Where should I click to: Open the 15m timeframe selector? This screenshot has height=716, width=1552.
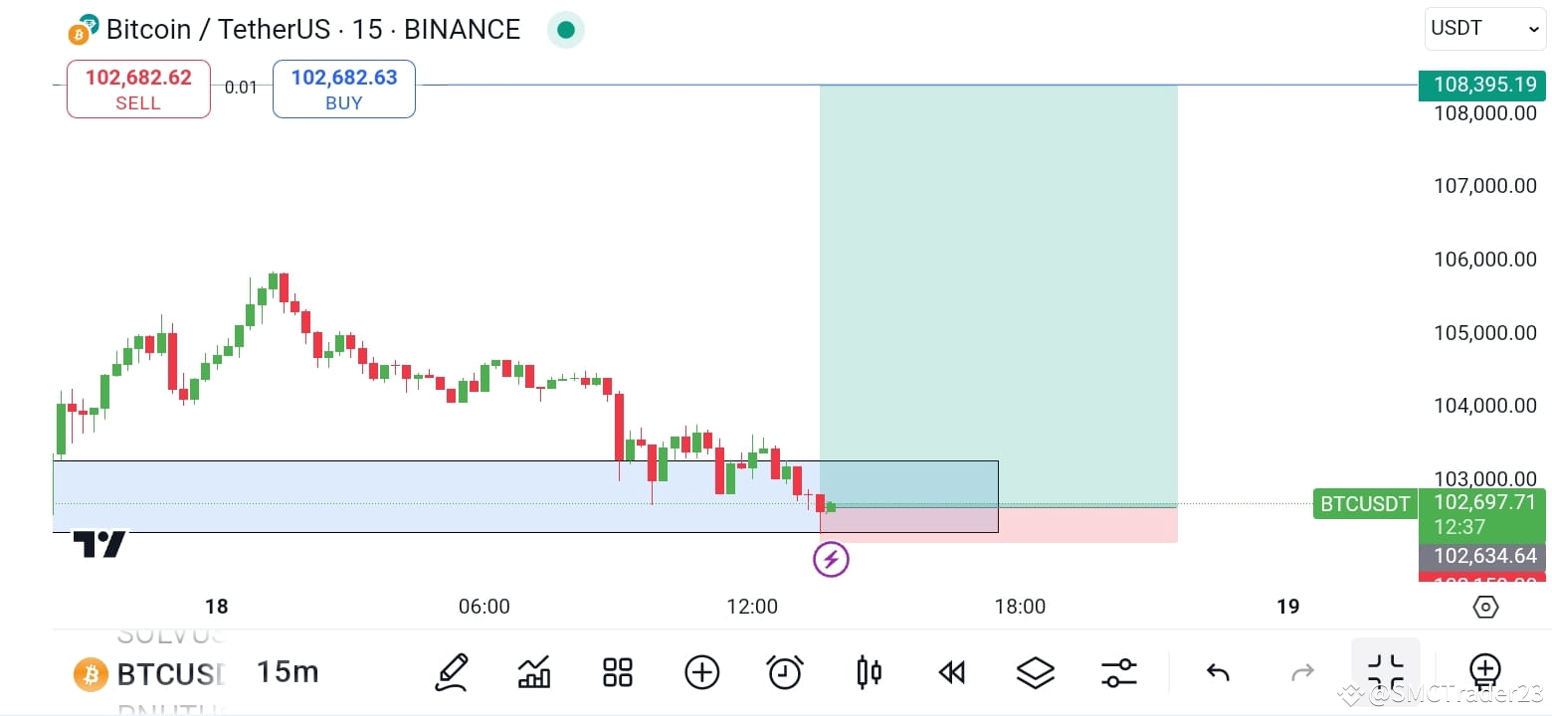tap(286, 672)
